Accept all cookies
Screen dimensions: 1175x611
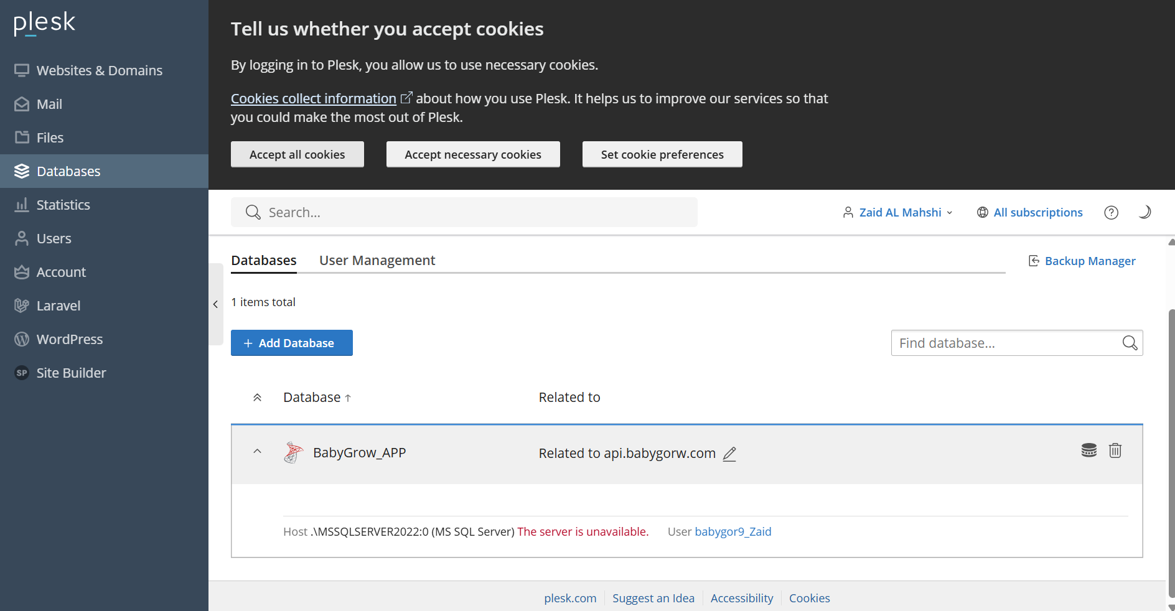click(297, 154)
